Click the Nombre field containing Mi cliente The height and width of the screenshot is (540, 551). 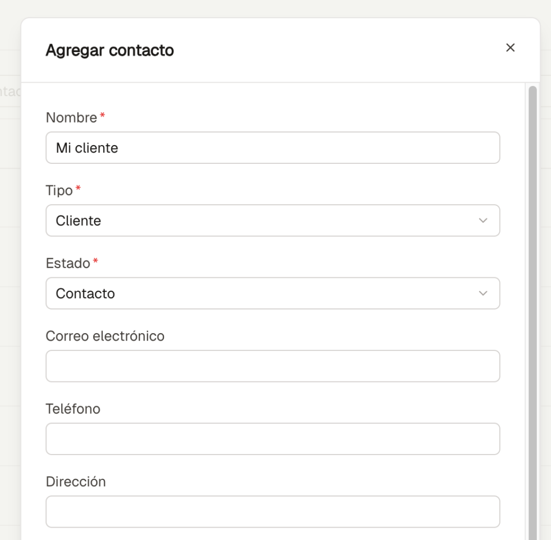point(272,148)
